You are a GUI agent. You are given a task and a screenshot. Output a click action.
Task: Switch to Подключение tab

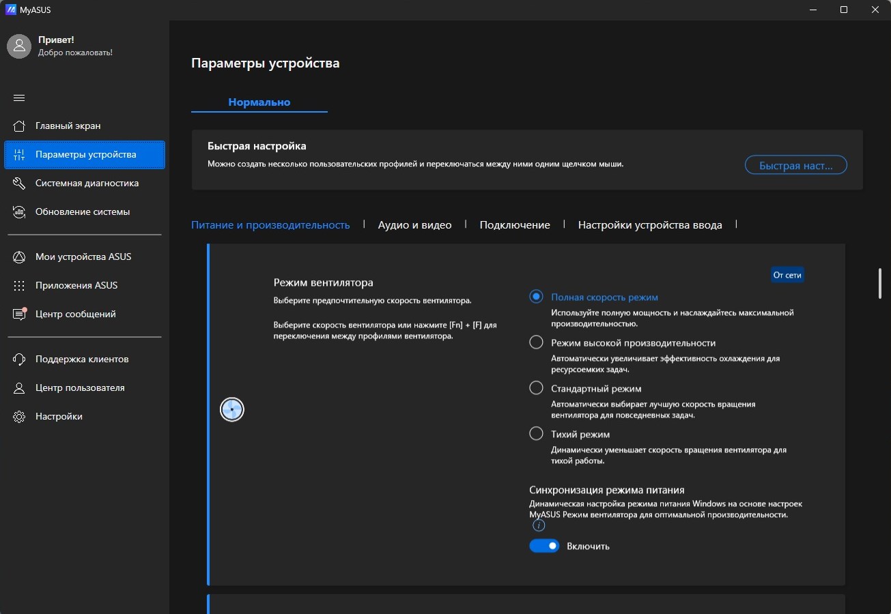pyautogui.click(x=515, y=224)
